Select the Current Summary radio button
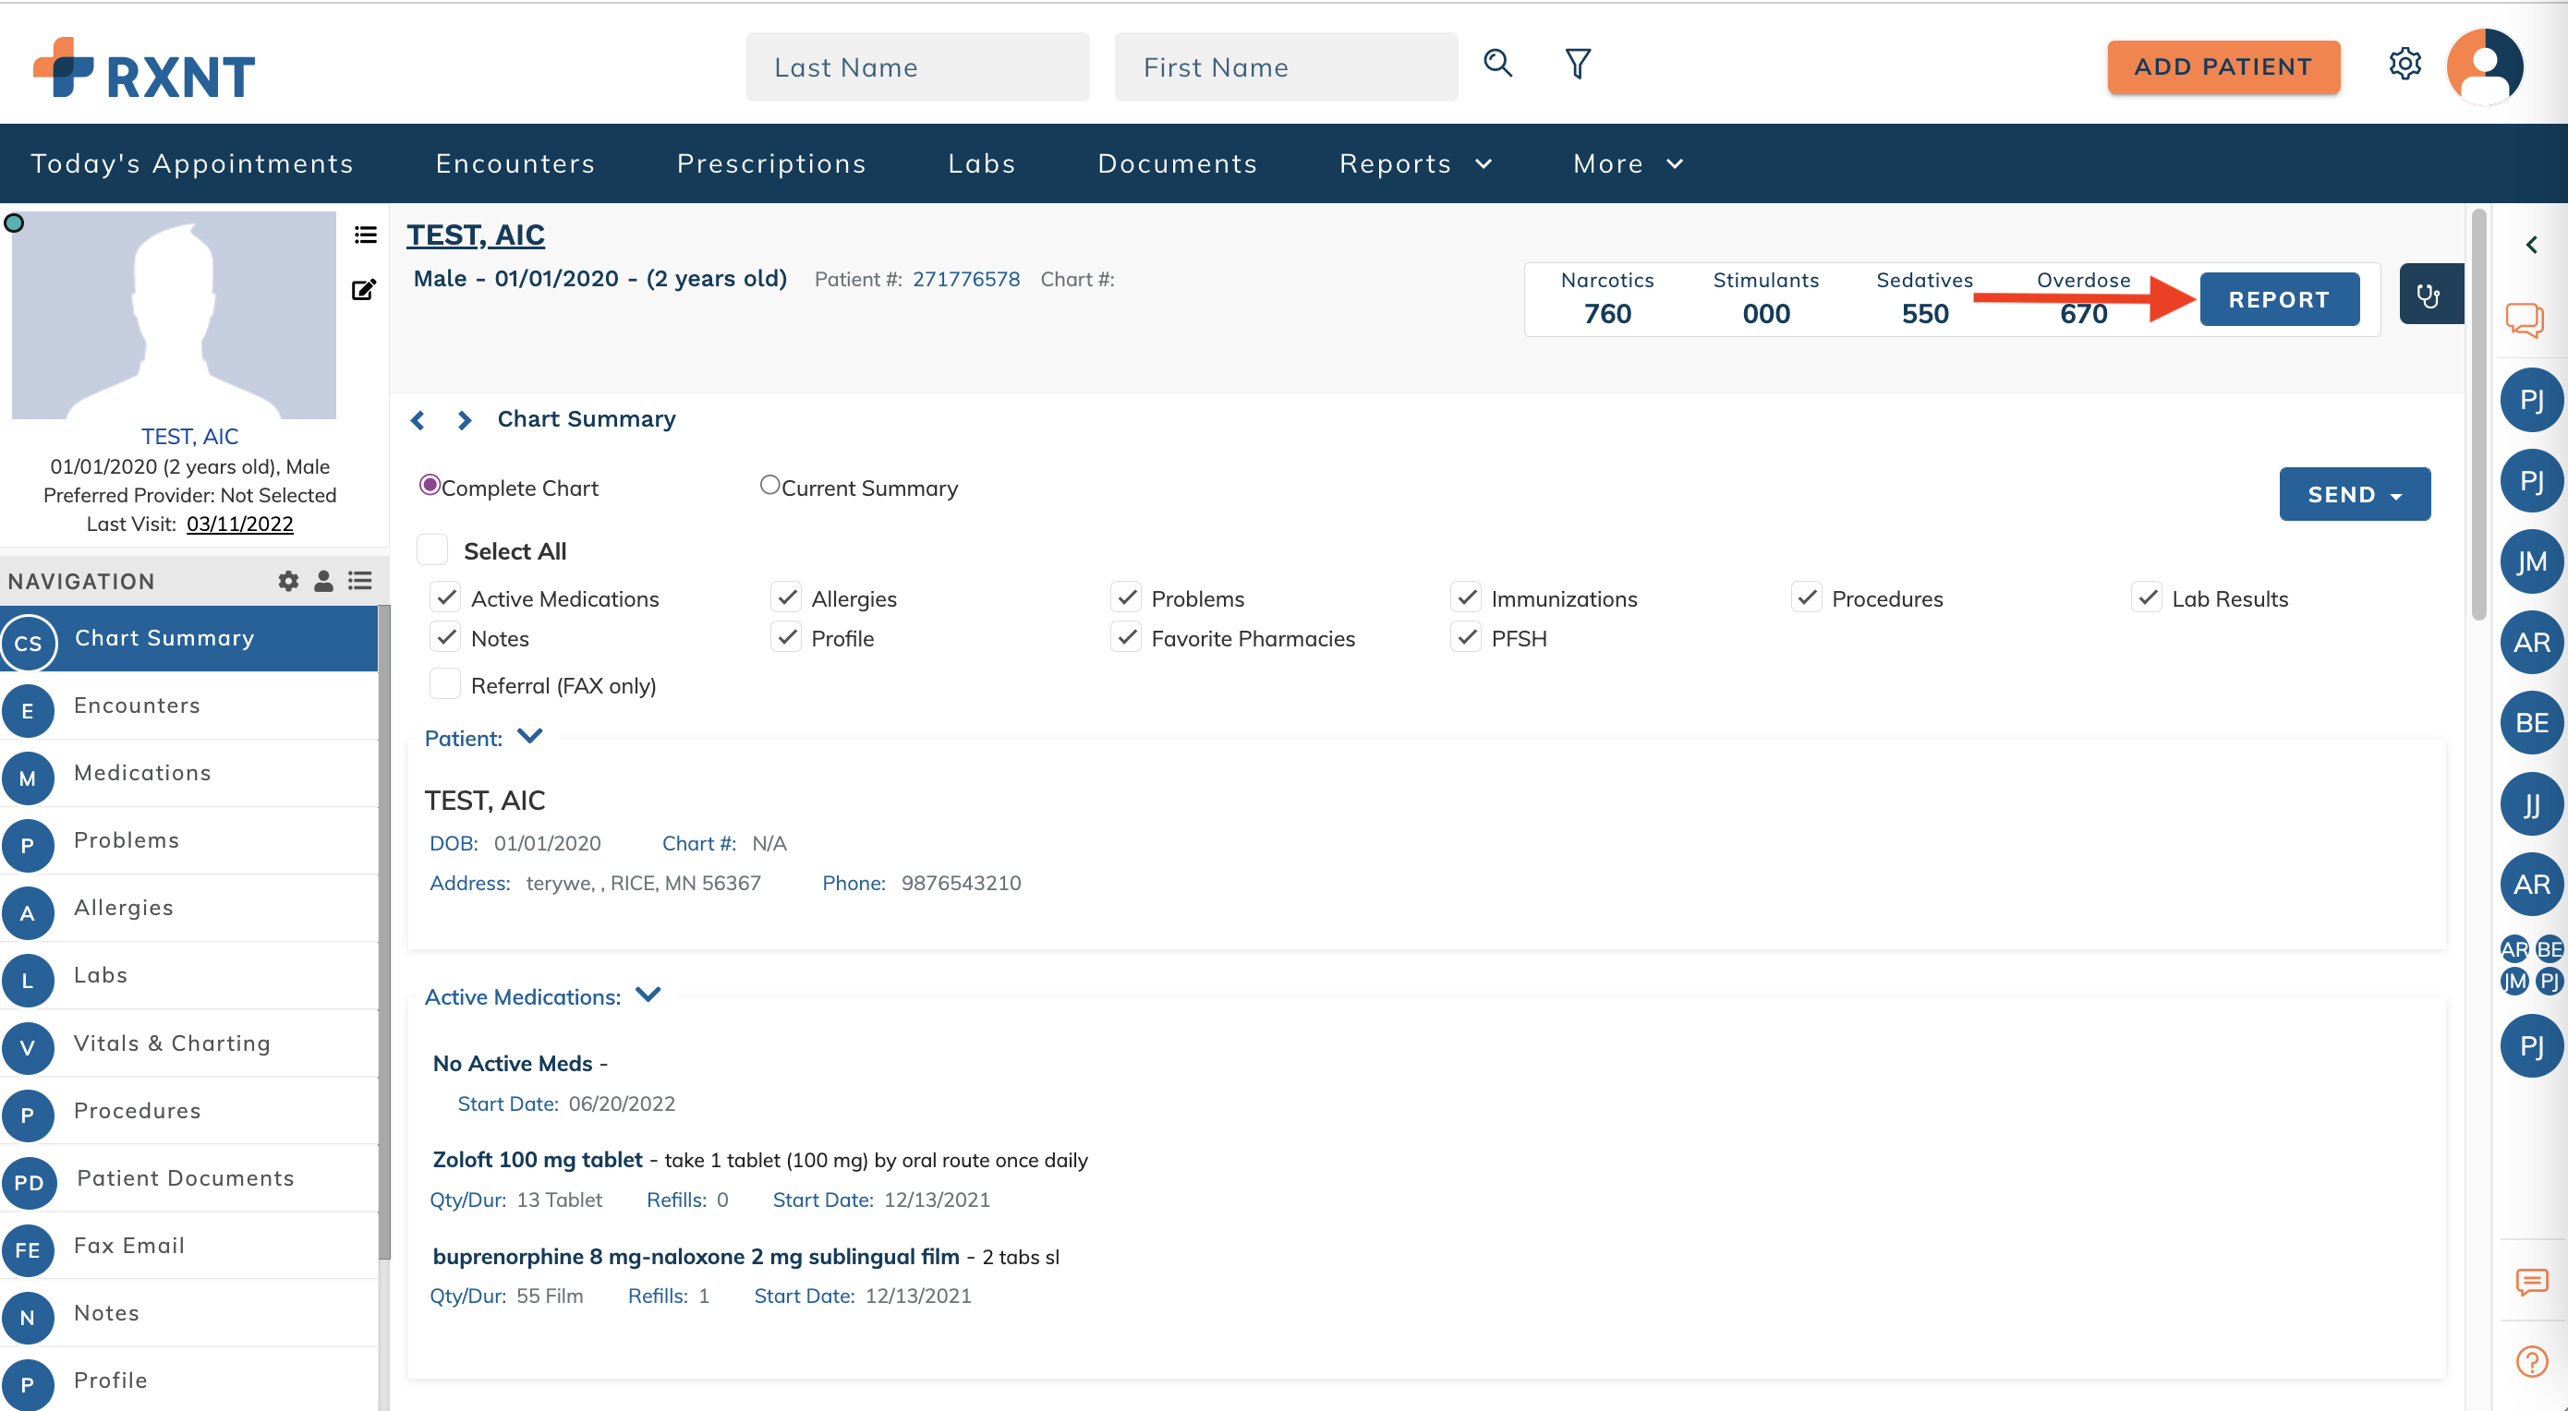This screenshot has height=1411, width=2568. coord(769,486)
